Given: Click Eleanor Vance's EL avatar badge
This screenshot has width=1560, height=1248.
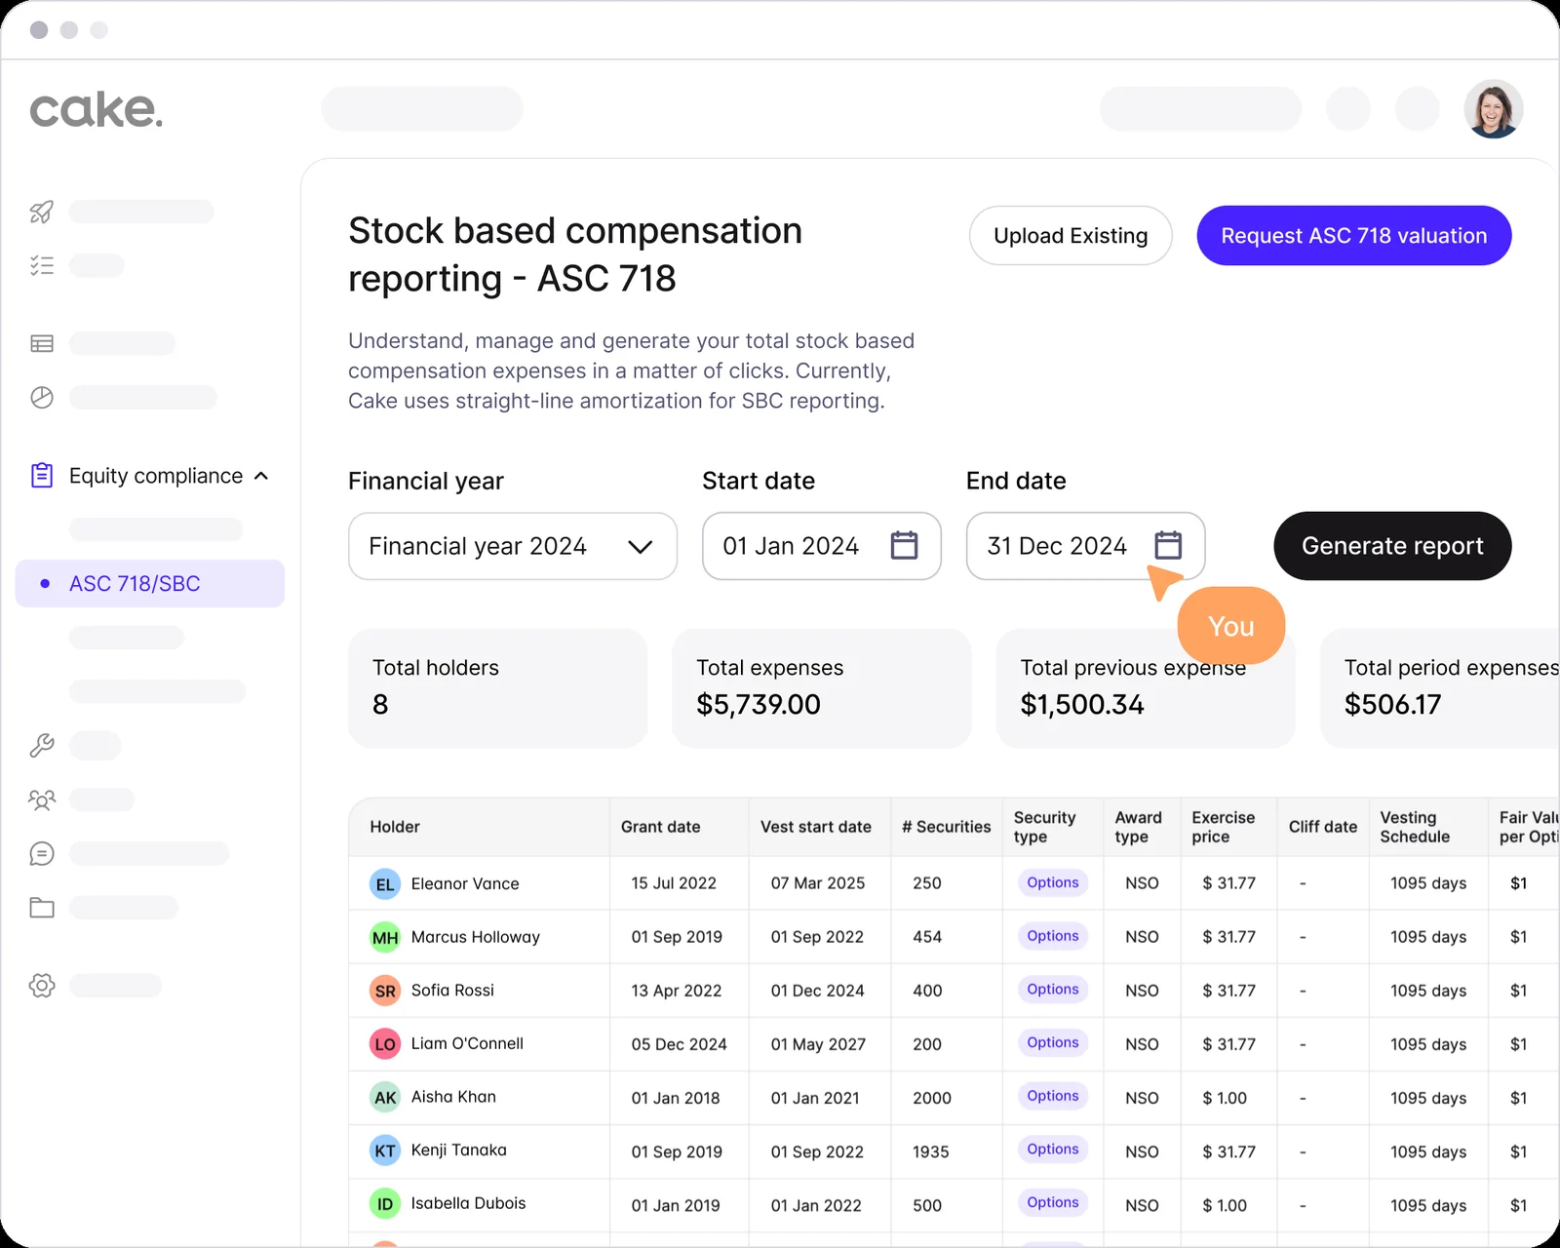Looking at the screenshot, I should click(385, 884).
